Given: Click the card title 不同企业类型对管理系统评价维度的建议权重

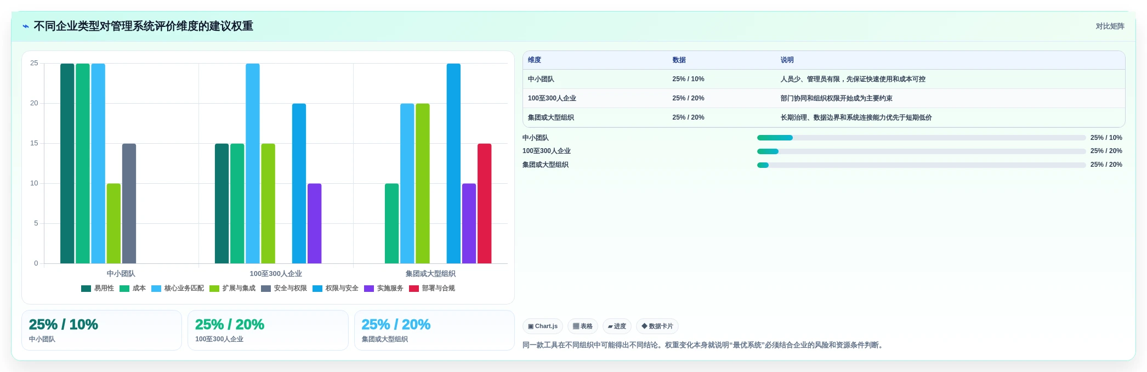Looking at the screenshot, I should click(x=143, y=26).
